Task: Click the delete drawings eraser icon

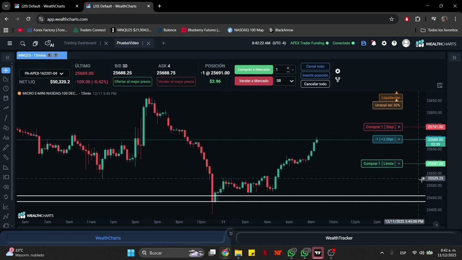Action: 6,187
